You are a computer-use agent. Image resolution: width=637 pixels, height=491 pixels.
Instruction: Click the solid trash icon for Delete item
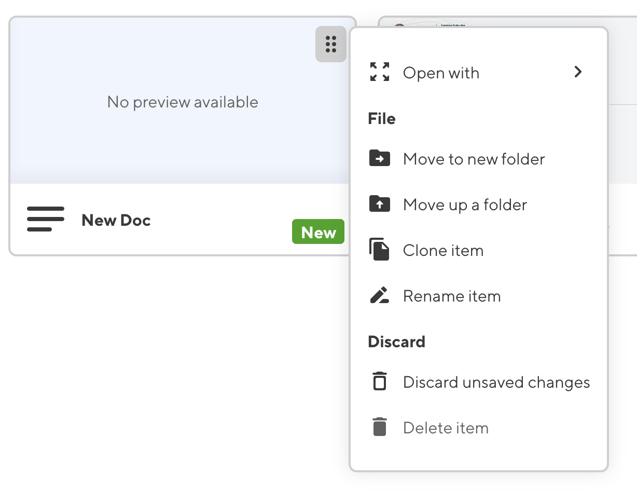(380, 427)
